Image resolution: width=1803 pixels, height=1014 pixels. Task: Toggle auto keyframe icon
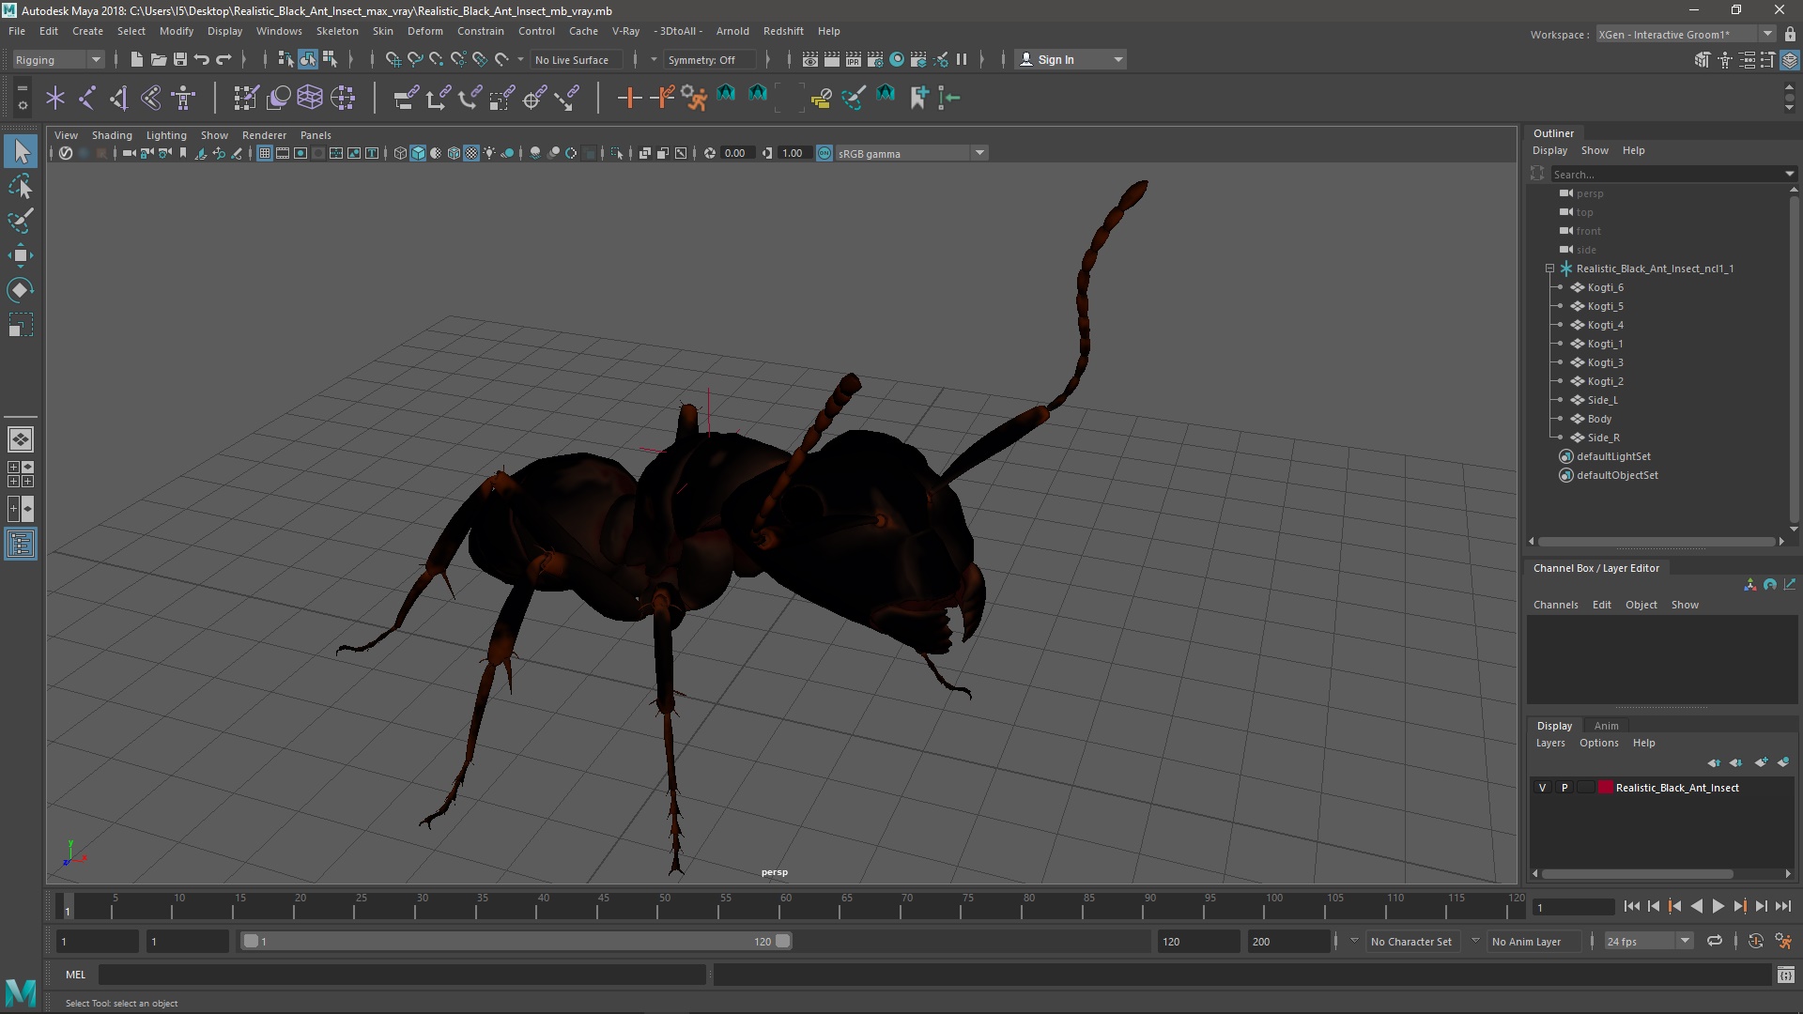(1755, 941)
